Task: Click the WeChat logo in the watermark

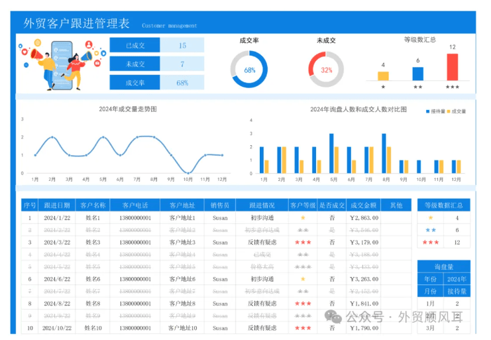Action: click(336, 317)
